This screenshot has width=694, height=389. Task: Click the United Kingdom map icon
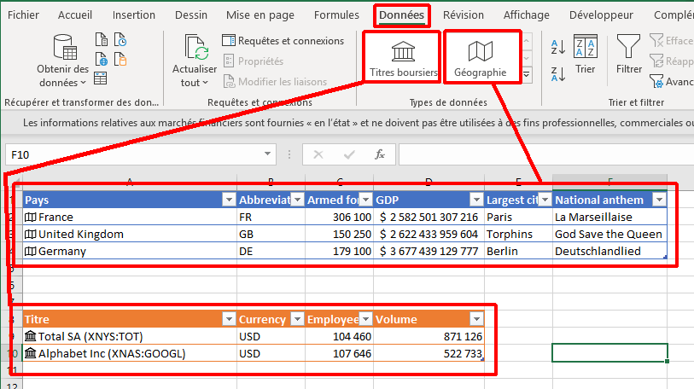pos(30,234)
